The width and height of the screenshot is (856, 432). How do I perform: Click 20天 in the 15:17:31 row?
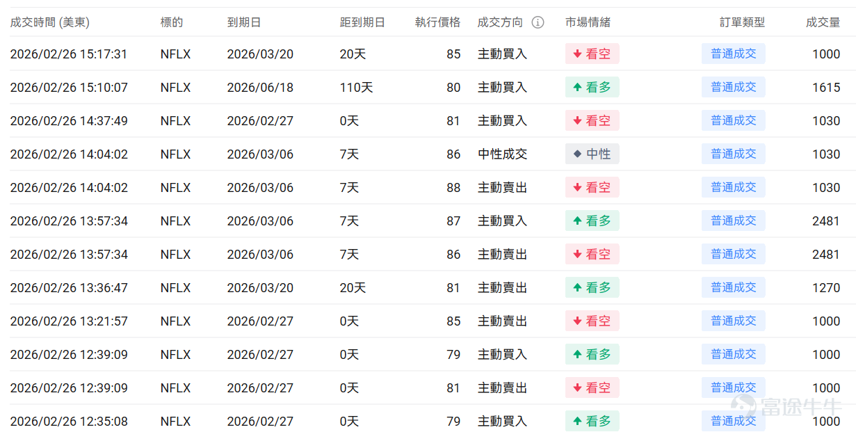(x=353, y=54)
